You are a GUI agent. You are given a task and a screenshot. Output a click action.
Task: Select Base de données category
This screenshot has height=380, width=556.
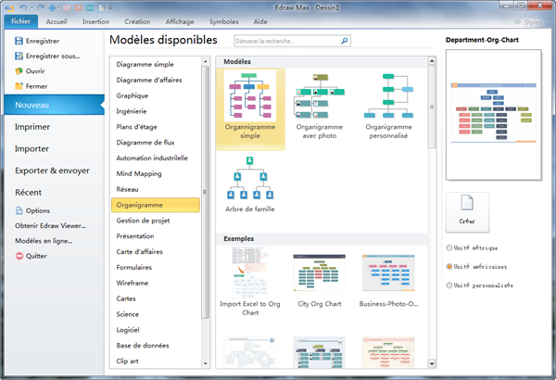pos(156,345)
